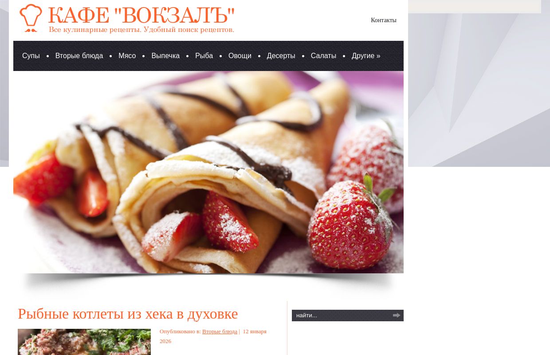This screenshot has width=550, height=355.
Task: Open the Вторые блюда menu item
Action: [79, 56]
